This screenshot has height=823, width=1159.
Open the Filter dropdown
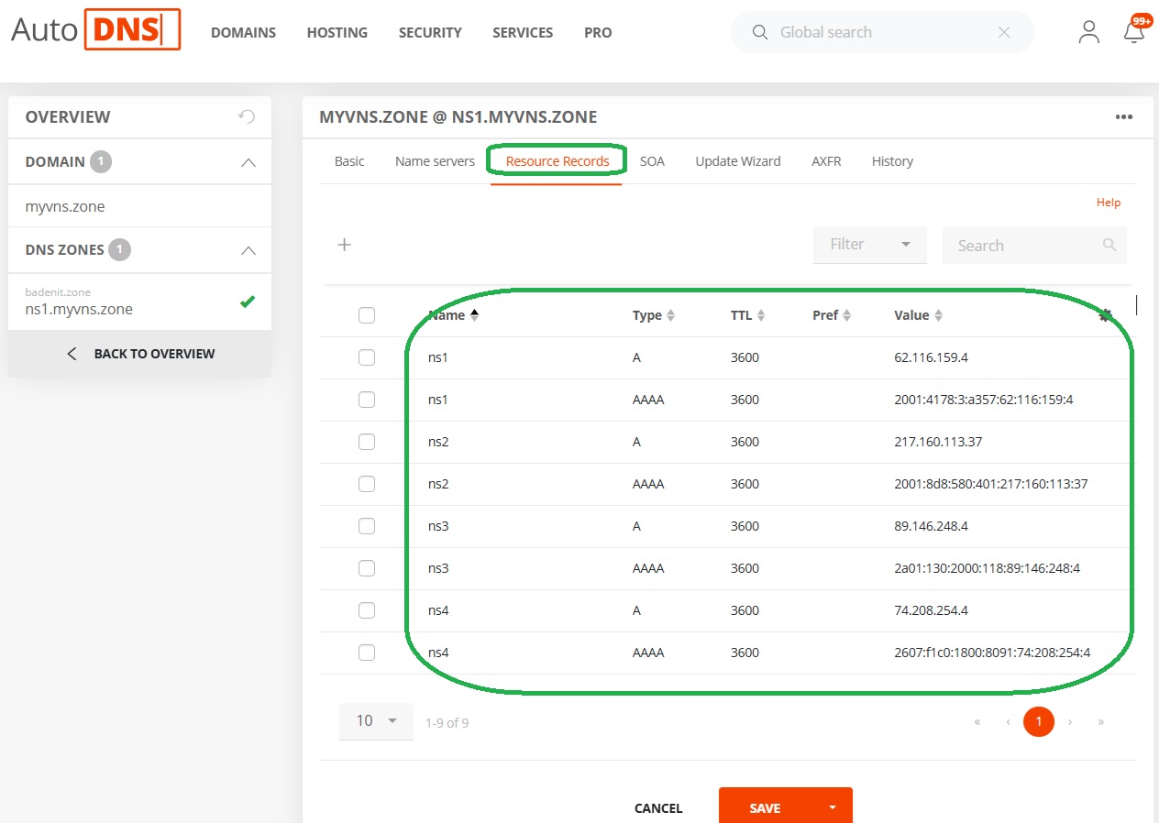click(x=869, y=245)
